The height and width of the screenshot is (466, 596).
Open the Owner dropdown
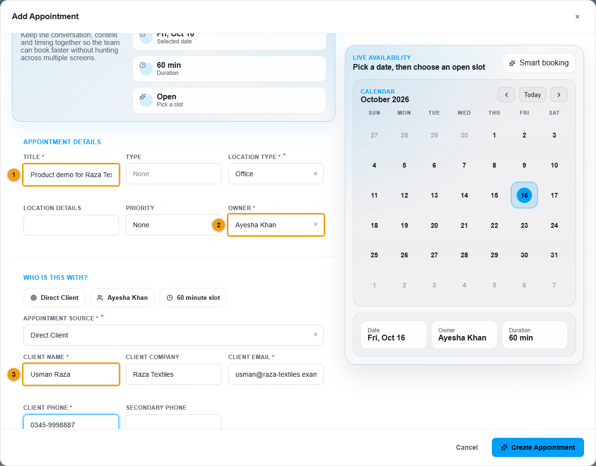[x=276, y=225]
